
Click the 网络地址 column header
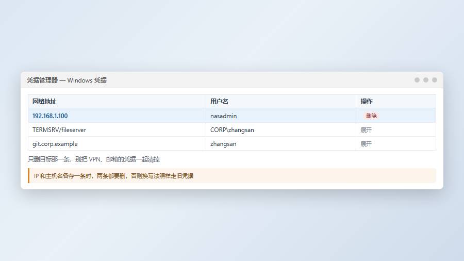click(x=117, y=102)
